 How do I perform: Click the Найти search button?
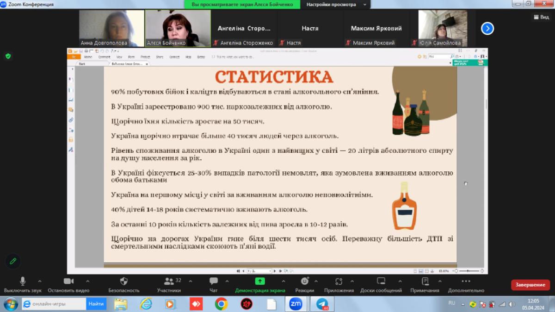[x=96, y=304]
